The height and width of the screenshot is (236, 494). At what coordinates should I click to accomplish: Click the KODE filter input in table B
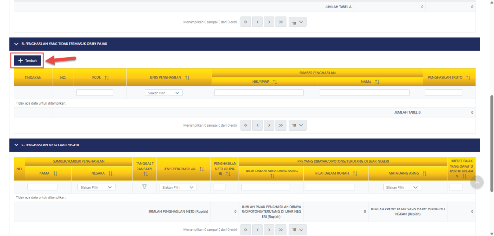[x=95, y=92]
